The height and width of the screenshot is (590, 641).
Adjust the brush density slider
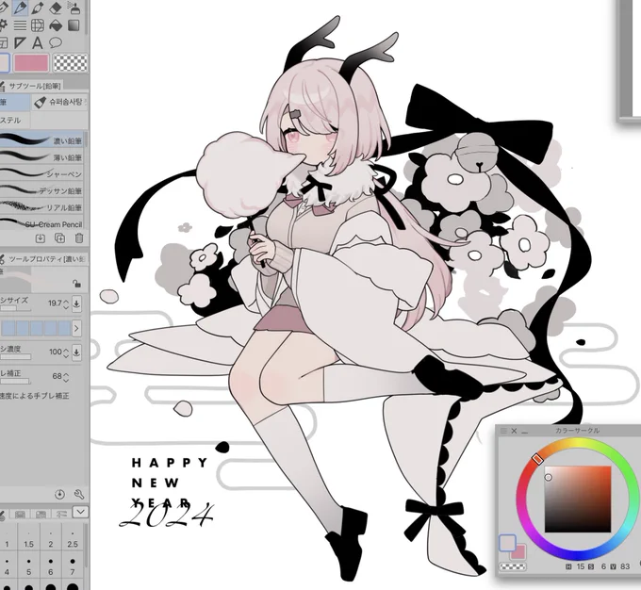click(15, 357)
